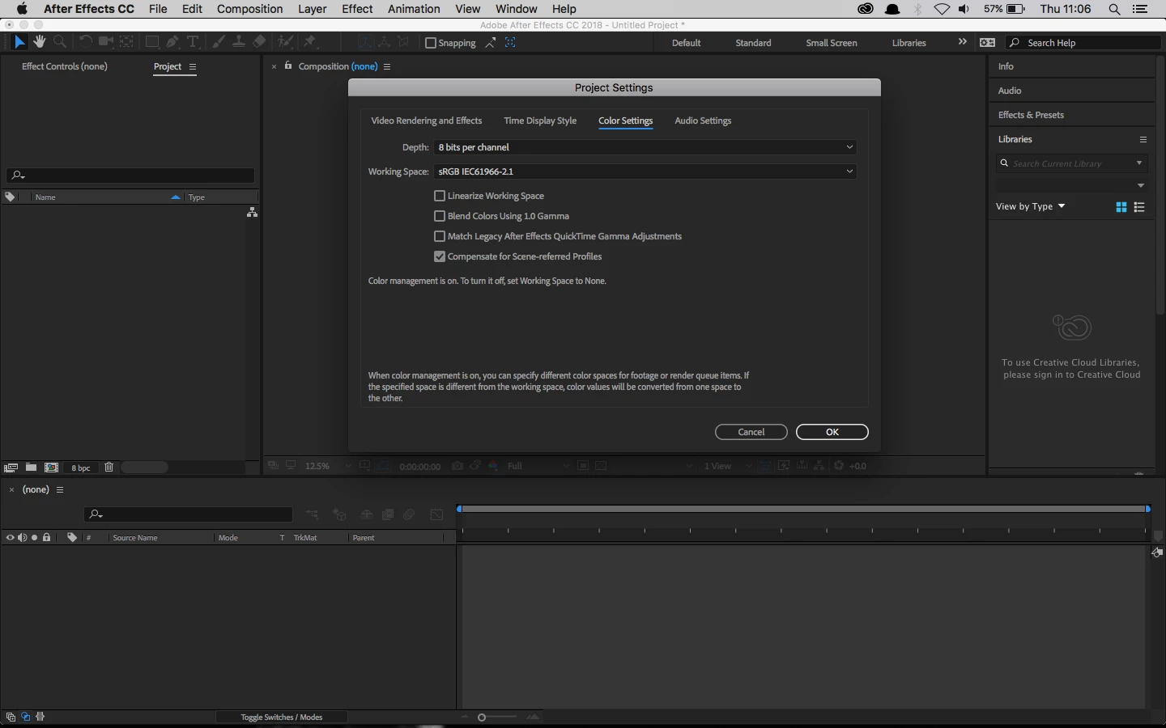The image size is (1166, 728).
Task: Select the Puppet Pin tool
Action: coord(310,42)
